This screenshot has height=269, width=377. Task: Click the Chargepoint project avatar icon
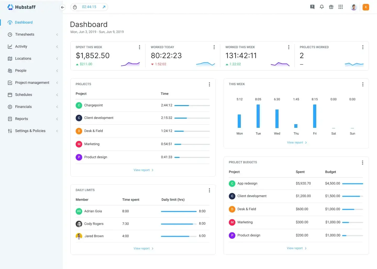pyautogui.click(x=79, y=105)
